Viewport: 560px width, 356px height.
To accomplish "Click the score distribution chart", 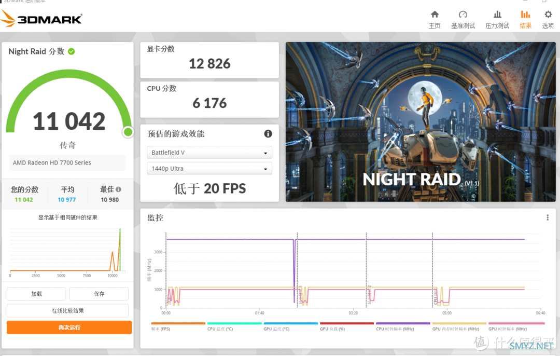I will [x=67, y=252].
